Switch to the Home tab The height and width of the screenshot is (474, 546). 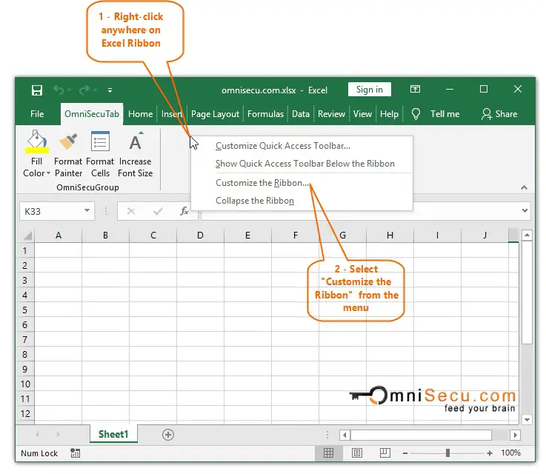point(140,114)
